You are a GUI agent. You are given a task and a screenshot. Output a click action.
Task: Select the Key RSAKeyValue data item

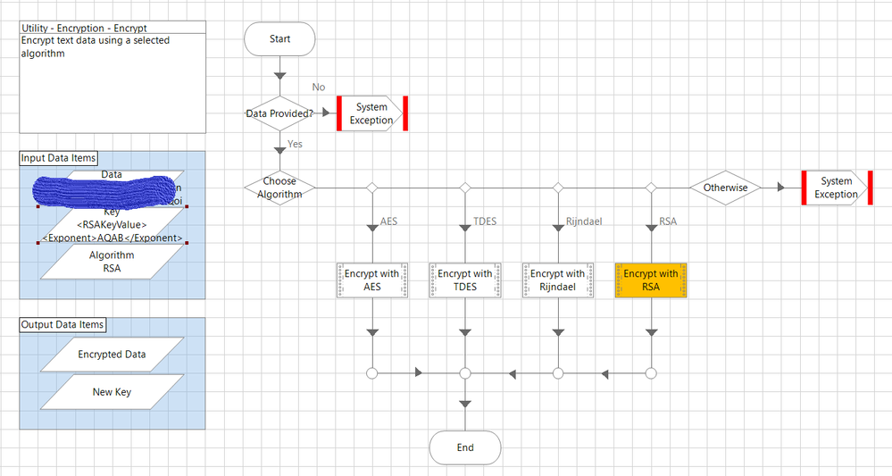pos(113,225)
